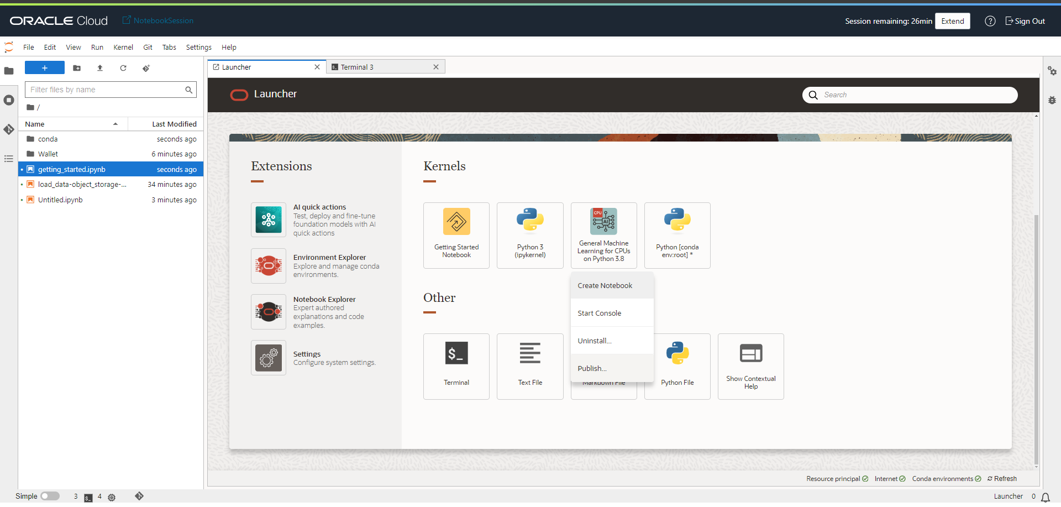Close the Launcher tab
The width and height of the screenshot is (1061, 507).
click(x=317, y=67)
